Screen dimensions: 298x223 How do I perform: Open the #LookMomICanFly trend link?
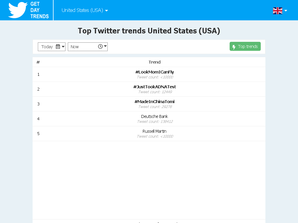[x=155, y=72]
